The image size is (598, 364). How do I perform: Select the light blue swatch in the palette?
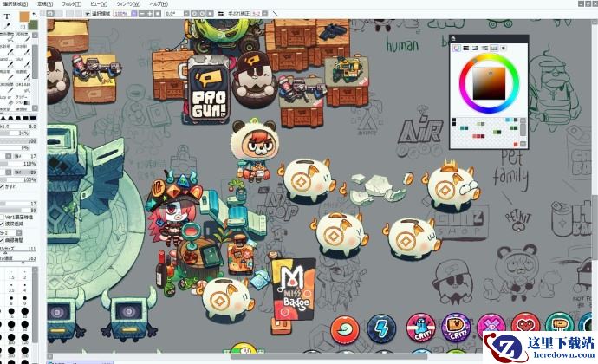(x=508, y=120)
